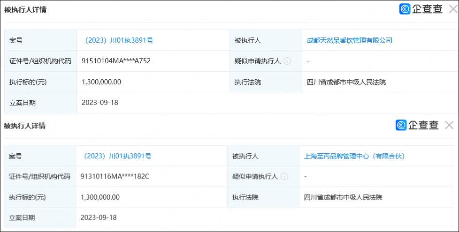Open case number link in the 成都天然呆 record
Screen dimensions: 459x232
(117, 40)
